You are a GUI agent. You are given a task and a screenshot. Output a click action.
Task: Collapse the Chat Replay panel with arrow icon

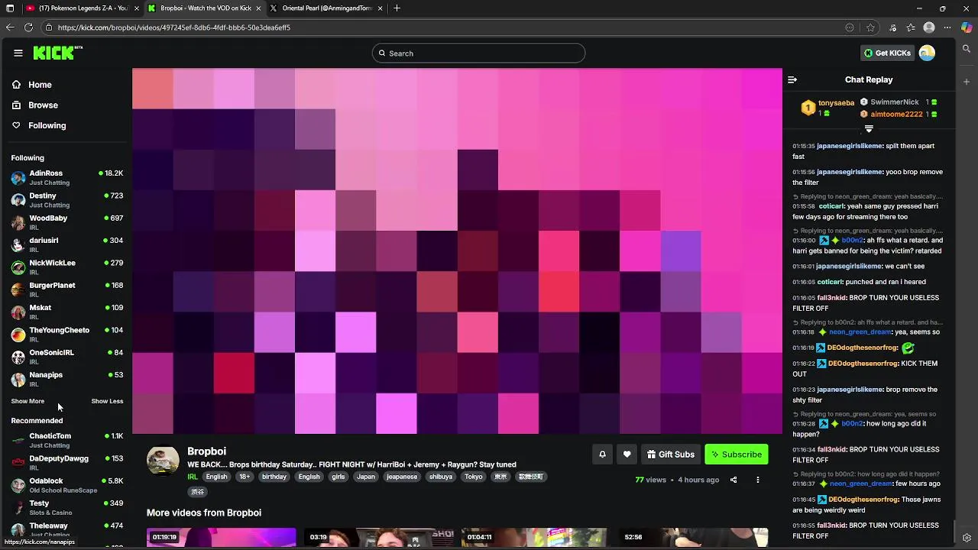pos(792,79)
